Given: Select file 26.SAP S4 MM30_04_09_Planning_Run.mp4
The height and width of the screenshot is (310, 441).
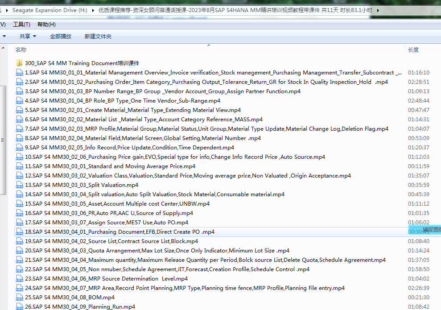Looking at the screenshot, I should pos(80,307).
